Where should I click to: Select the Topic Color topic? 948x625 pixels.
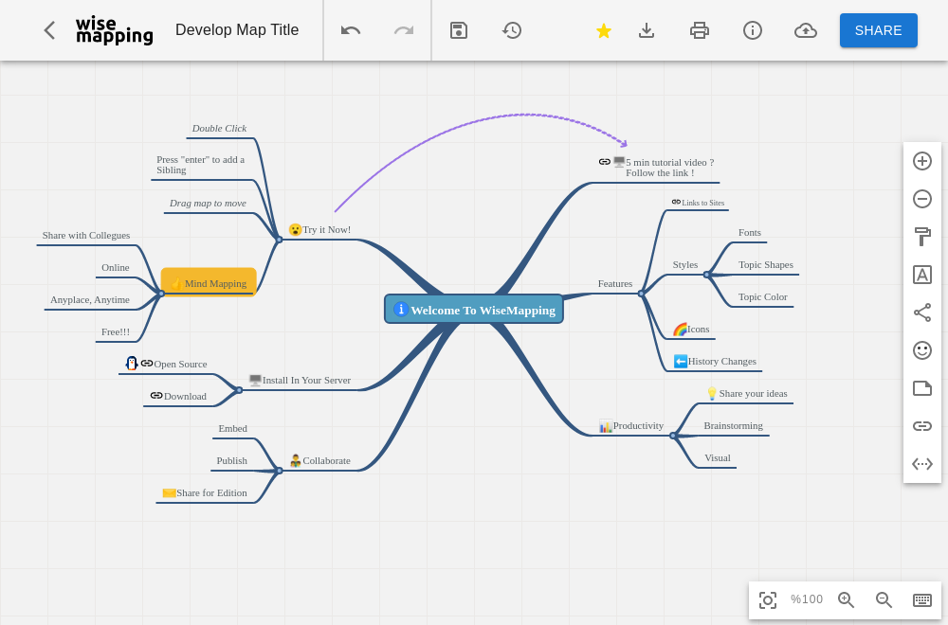click(x=762, y=297)
